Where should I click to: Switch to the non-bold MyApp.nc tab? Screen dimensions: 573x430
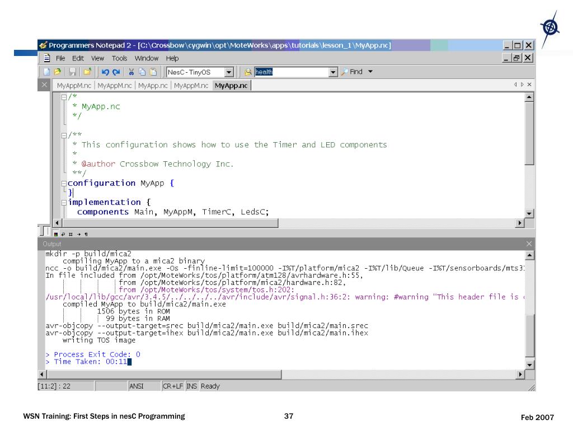(x=153, y=86)
